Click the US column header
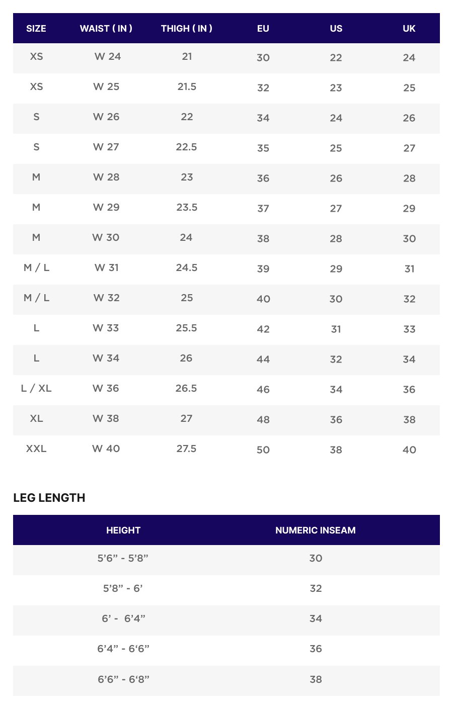Viewport: 453px width, 716px height. 336,29
